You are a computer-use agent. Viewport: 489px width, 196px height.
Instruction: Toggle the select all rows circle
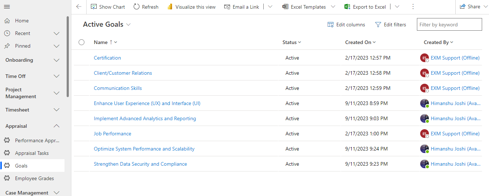tap(81, 42)
